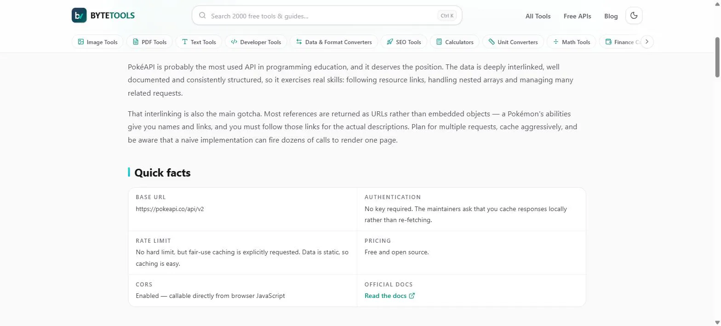The height and width of the screenshot is (326, 721).
Task: Click the base URL https://pokeapi.co/api/v2
Action: 170,209
